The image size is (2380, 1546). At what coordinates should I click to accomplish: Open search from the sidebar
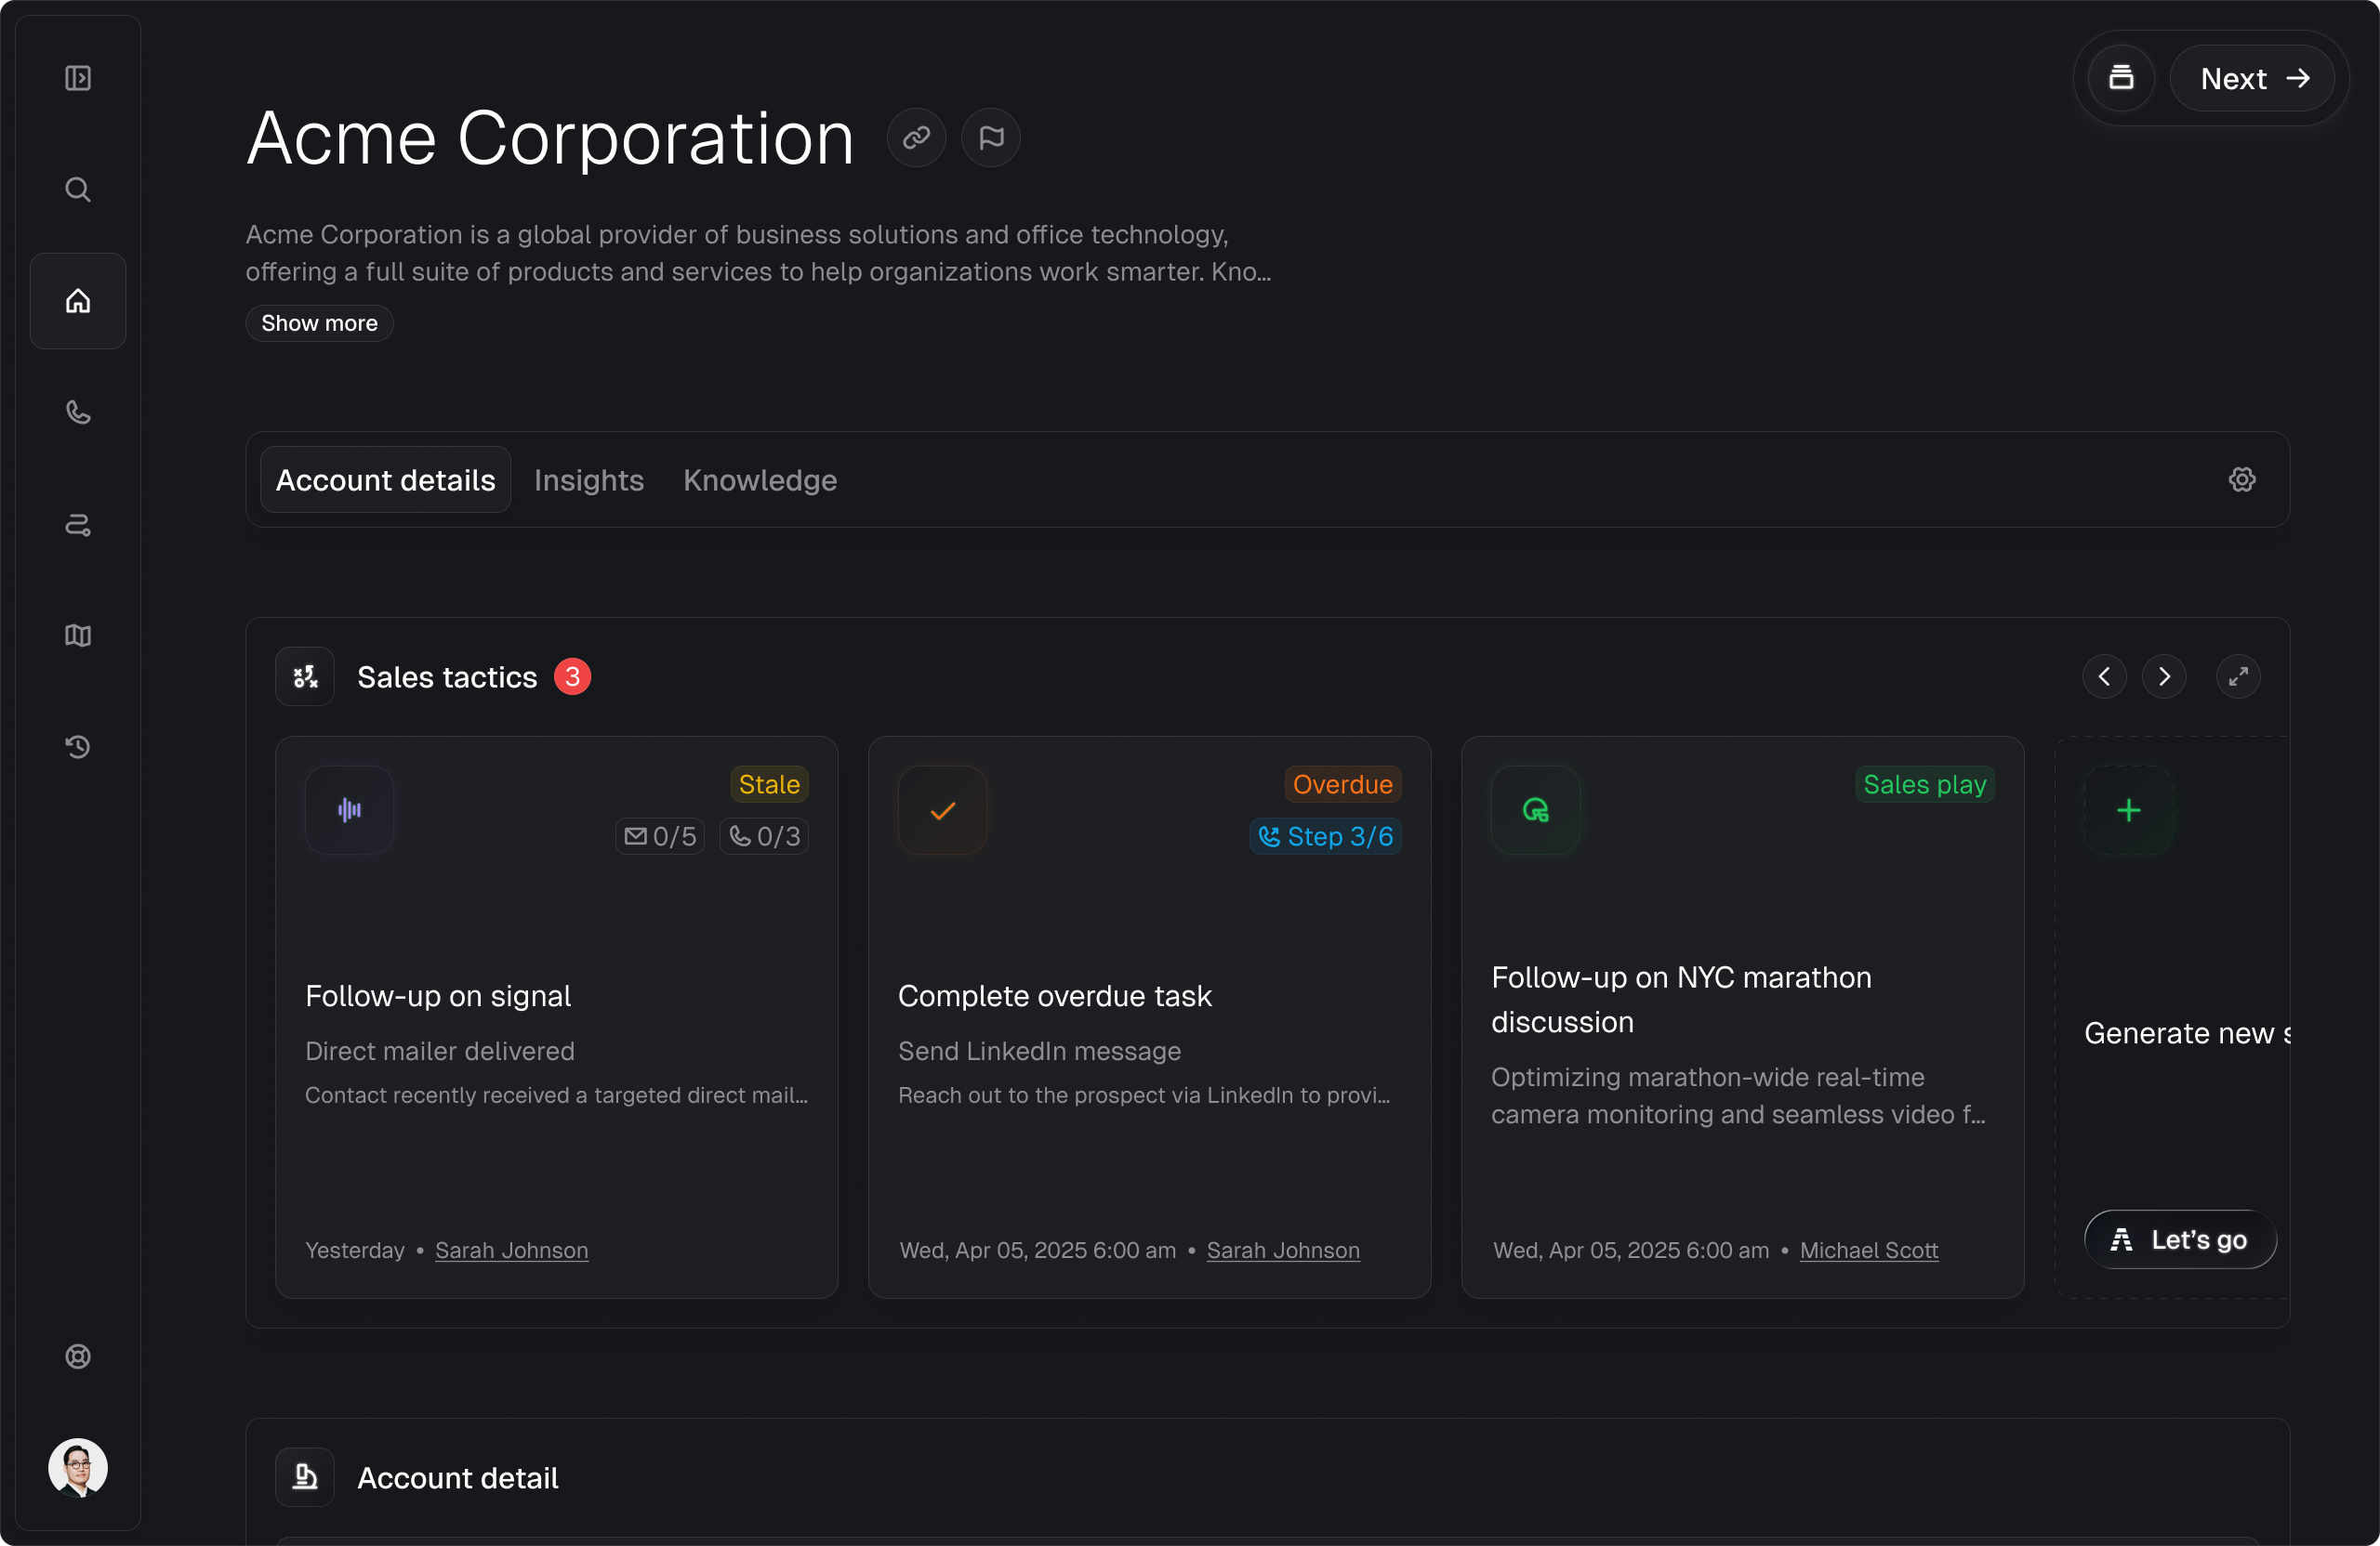pyautogui.click(x=78, y=190)
